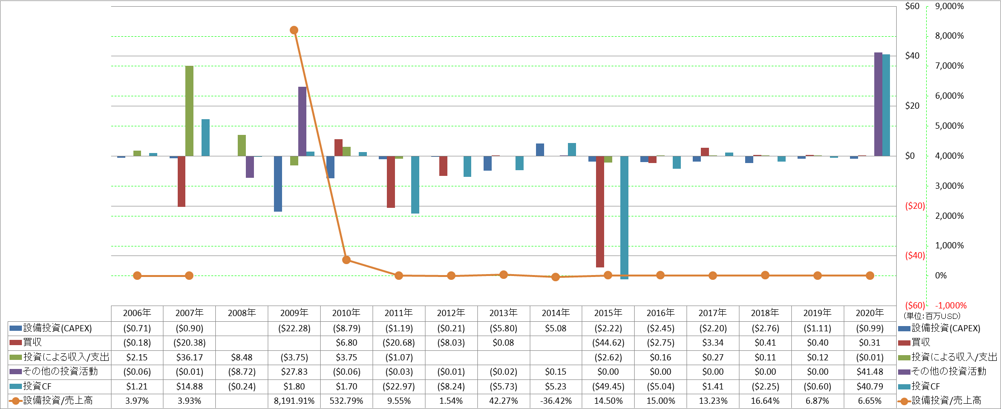Click the $27.83 other investing cell

click(294, 372)
